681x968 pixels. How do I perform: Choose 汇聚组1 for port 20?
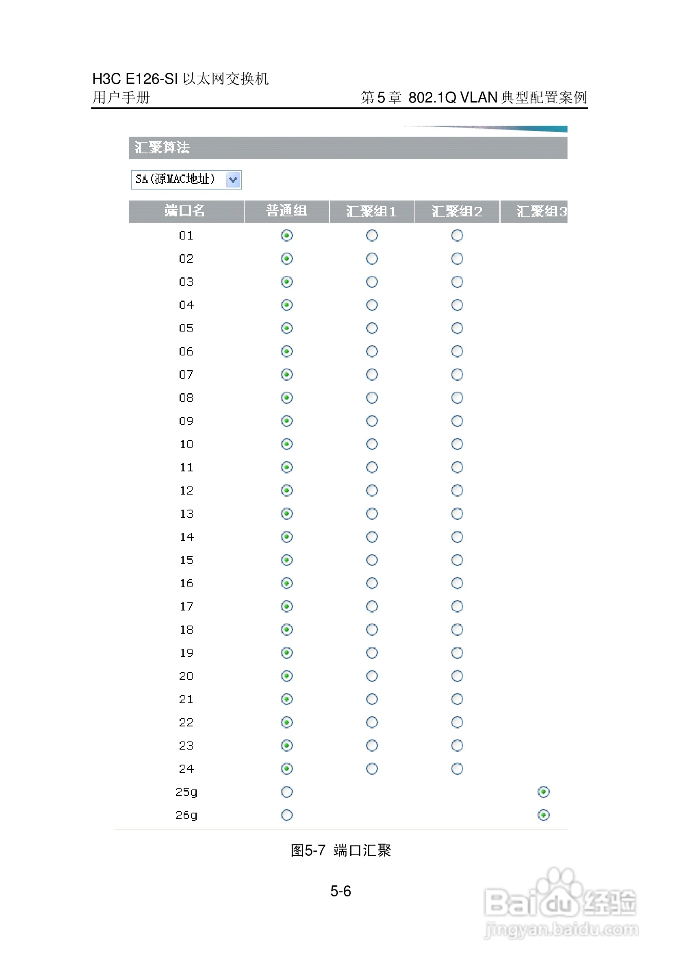pos(371,676)
